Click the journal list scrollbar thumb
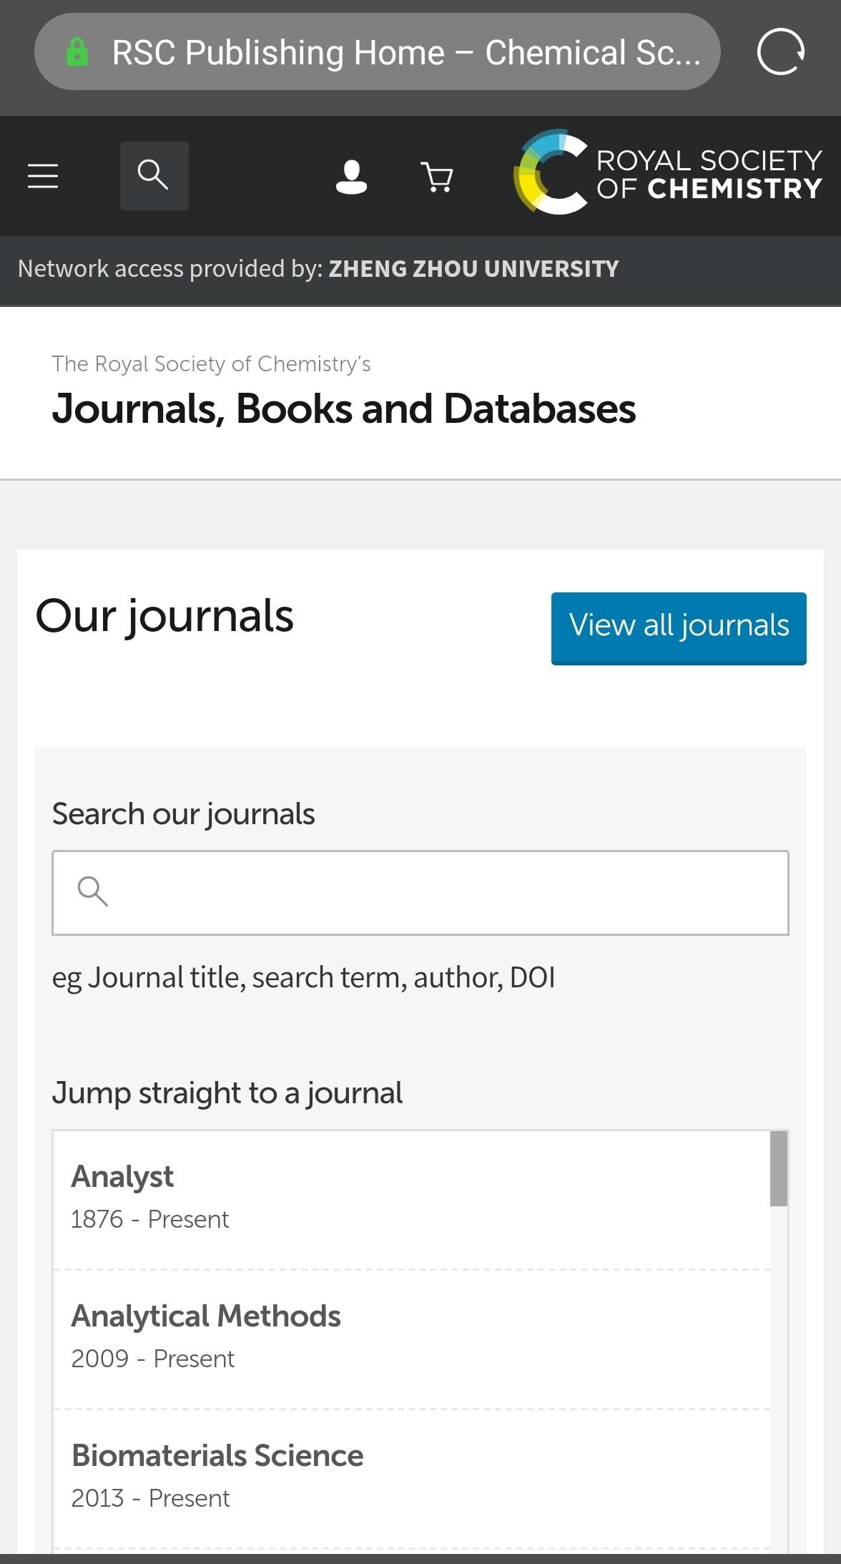 click(779, 1168)
